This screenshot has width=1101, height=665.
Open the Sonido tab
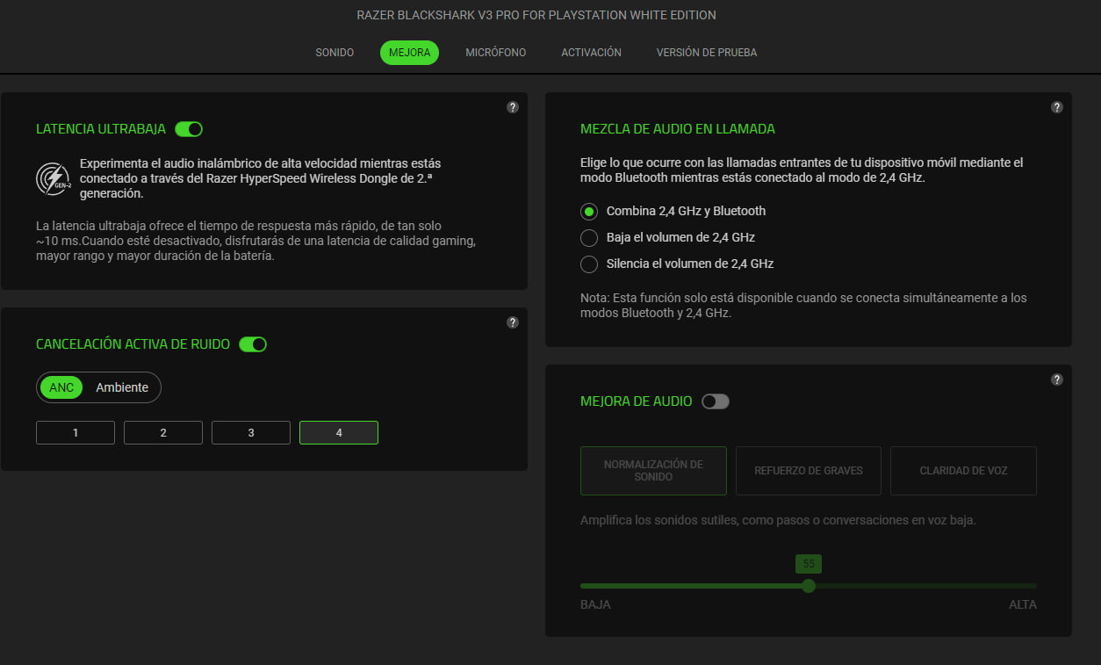(x=335, y=53)
